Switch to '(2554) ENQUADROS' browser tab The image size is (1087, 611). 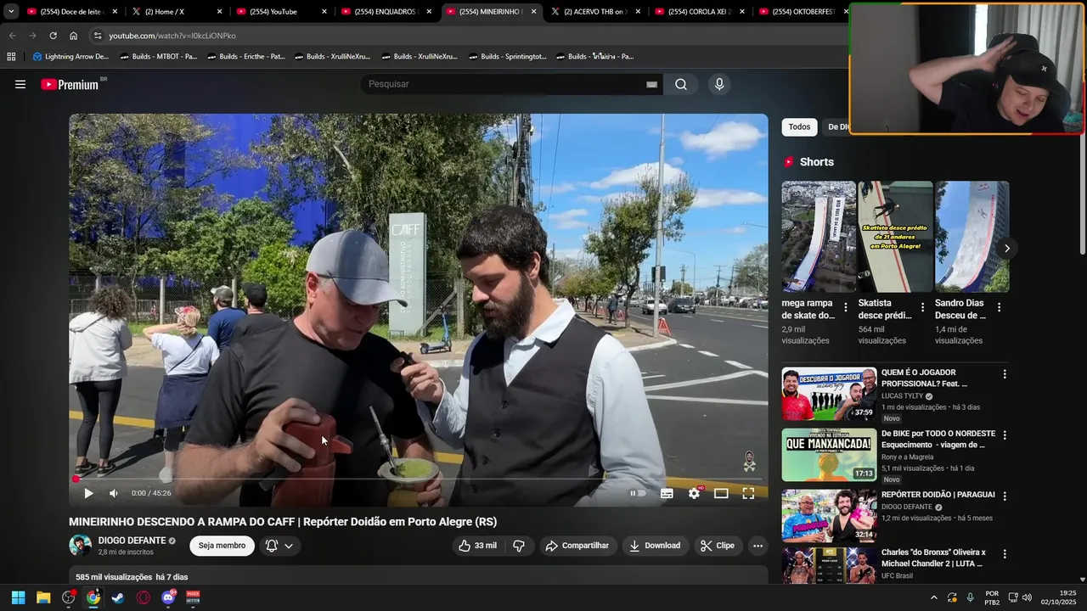(386, 12)
